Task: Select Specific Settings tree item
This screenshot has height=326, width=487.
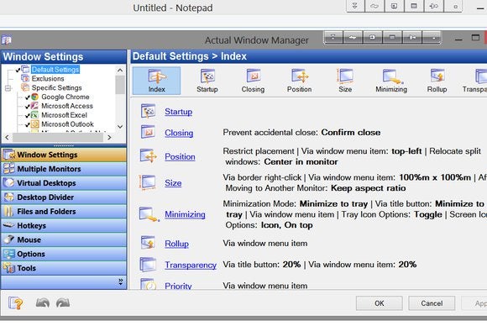Action: (x=56, y=87)
